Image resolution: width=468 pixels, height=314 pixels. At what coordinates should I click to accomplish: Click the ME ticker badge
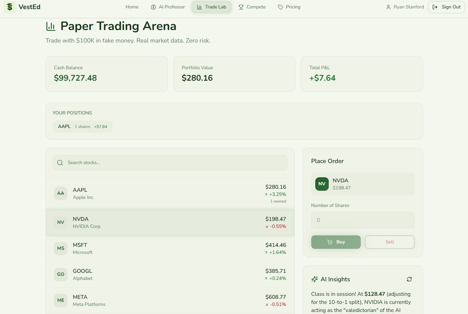61,300
